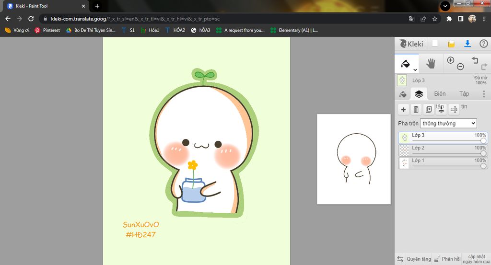Image resolution: width=491 pixels, height=265 pixels.
Task: Click the reference sketch image beside canvas
Action: (354, 159)
